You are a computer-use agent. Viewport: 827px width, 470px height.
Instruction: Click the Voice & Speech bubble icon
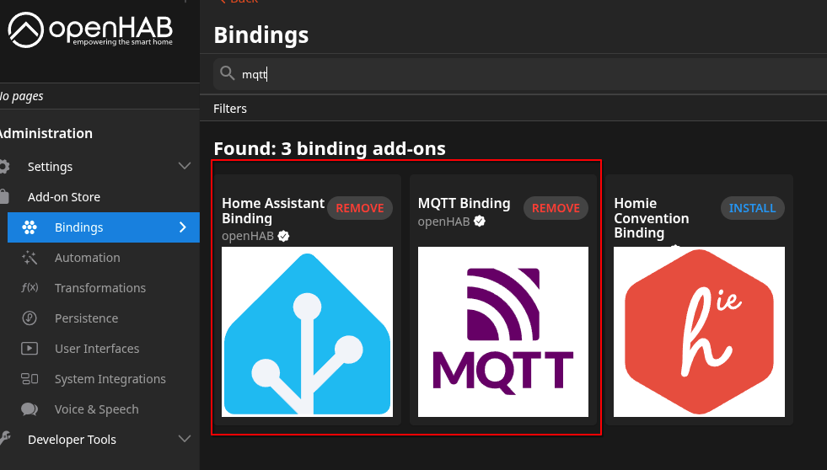(30, 409)
